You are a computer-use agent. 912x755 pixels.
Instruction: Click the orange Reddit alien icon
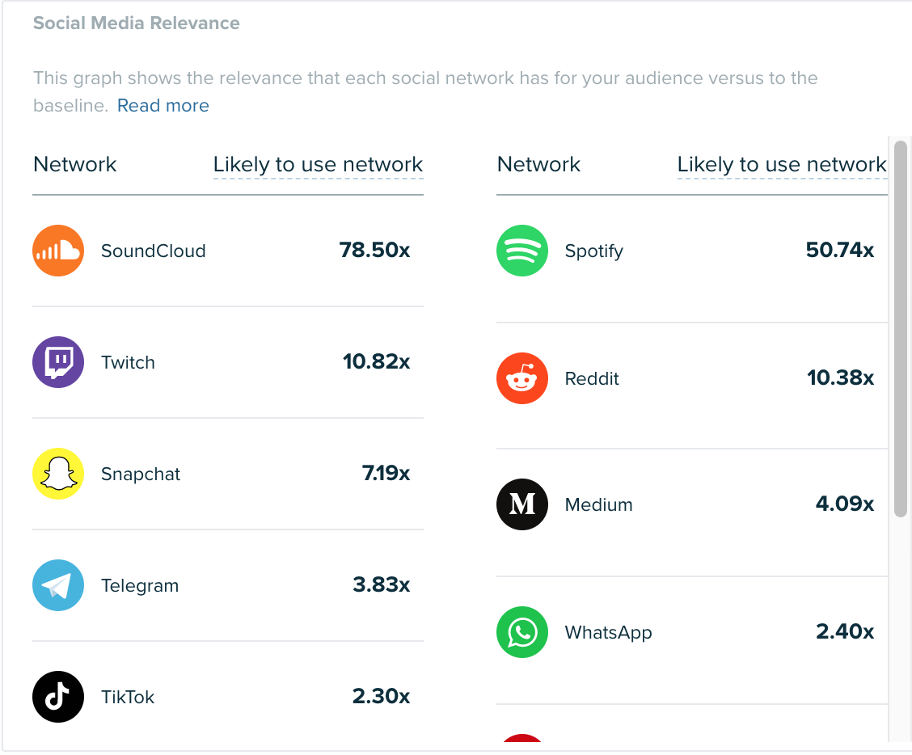(522, 378)
